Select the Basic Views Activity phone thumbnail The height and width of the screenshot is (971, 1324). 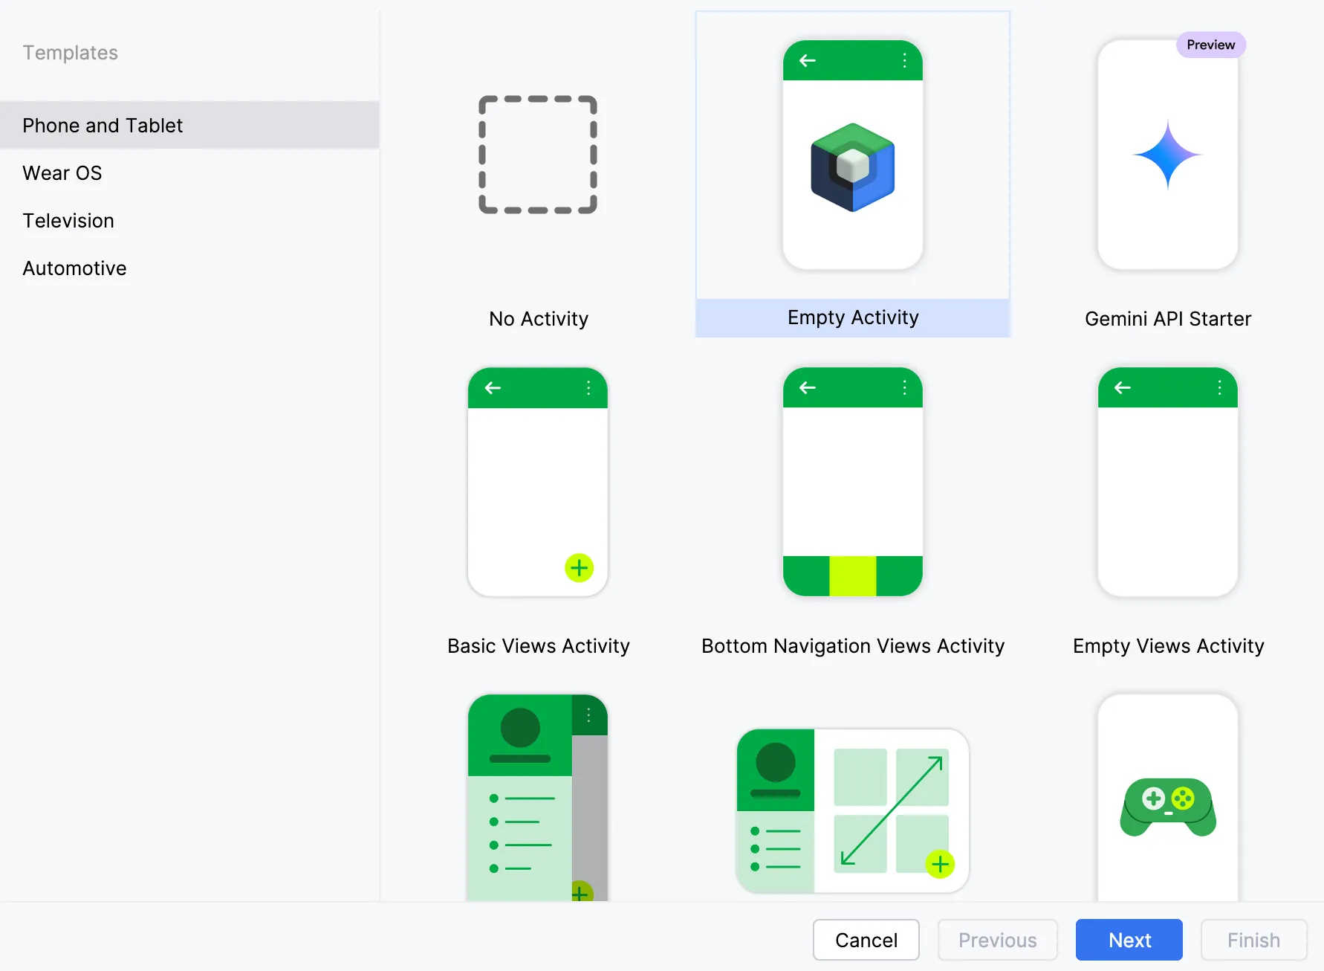[x=538, y=482]
